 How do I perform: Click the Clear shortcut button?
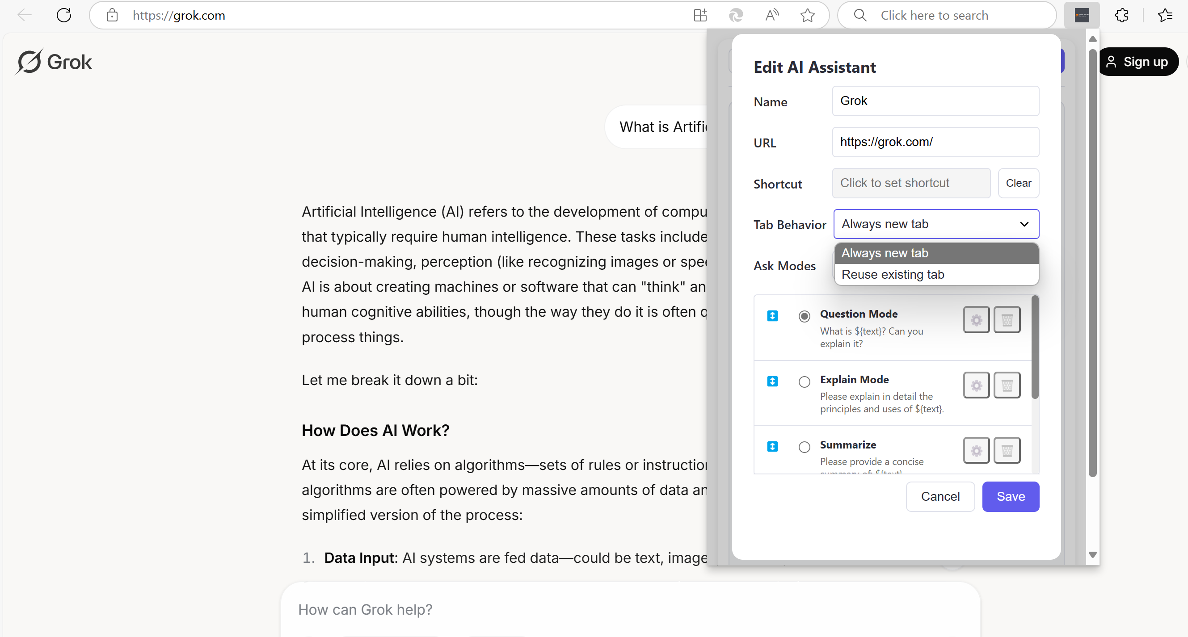pyautogui.click(x=1018, y=183)
